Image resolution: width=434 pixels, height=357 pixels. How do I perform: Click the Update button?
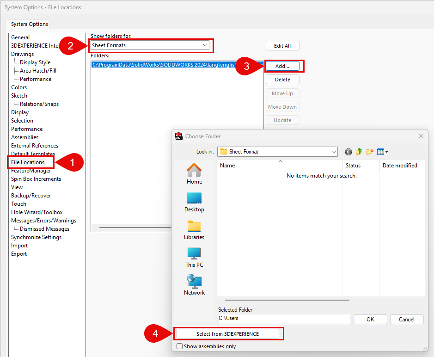pyautogui.click(x=282, y=120)
